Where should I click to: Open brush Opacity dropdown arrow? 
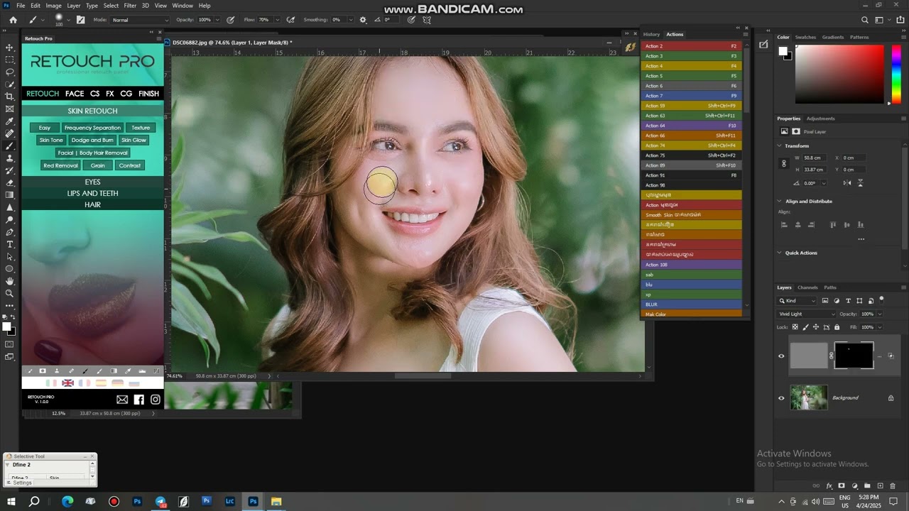tap(218, 20)
